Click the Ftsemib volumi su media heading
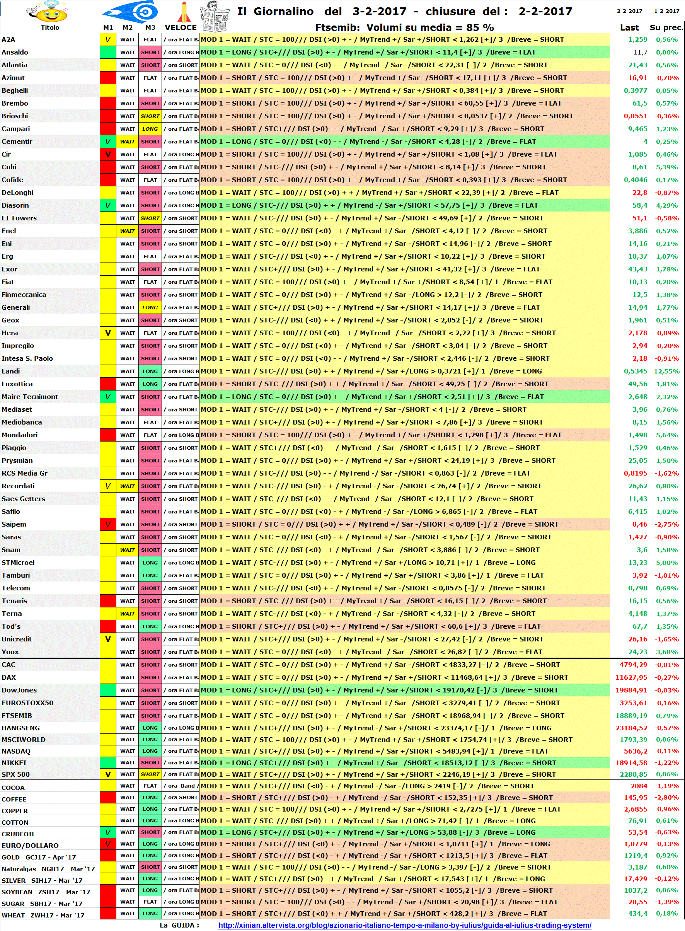685x931 pixels. [x=404, y=27]
